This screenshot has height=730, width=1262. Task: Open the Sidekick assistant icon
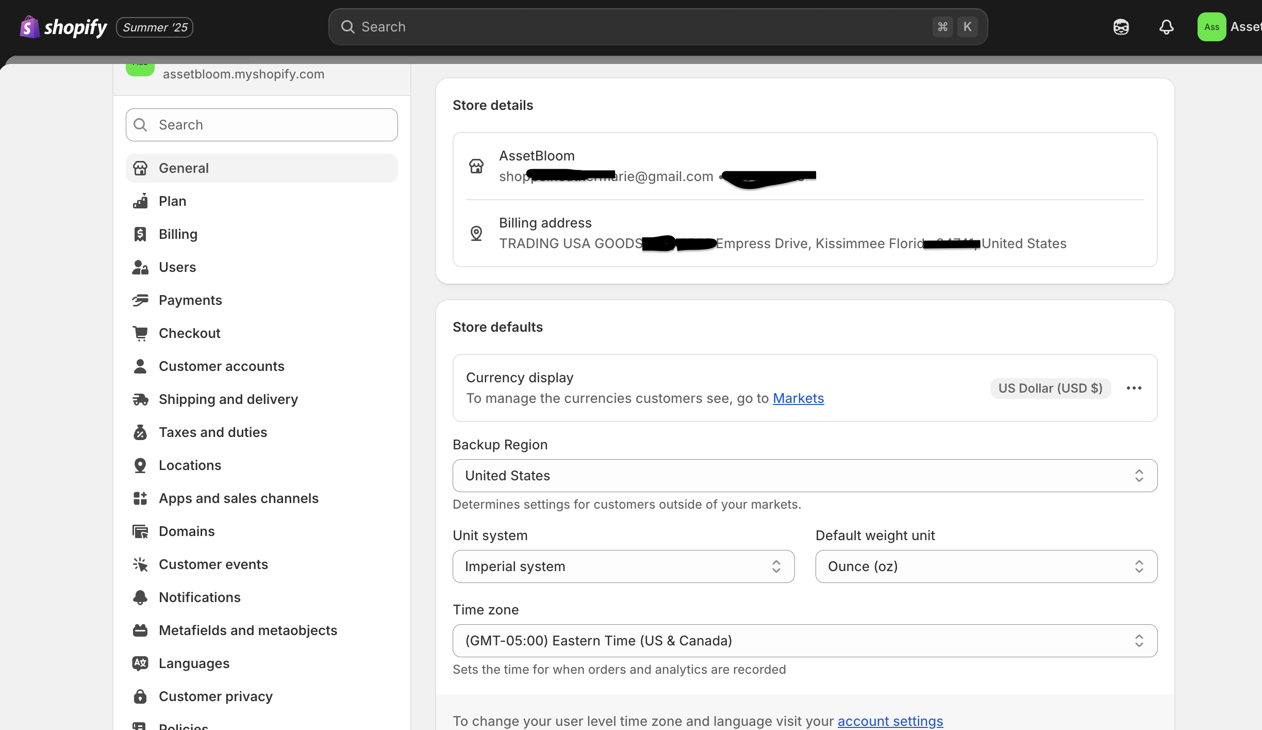click(x=1121, y=27)
